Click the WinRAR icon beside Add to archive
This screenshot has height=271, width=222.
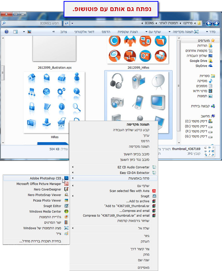click(154, 201)
